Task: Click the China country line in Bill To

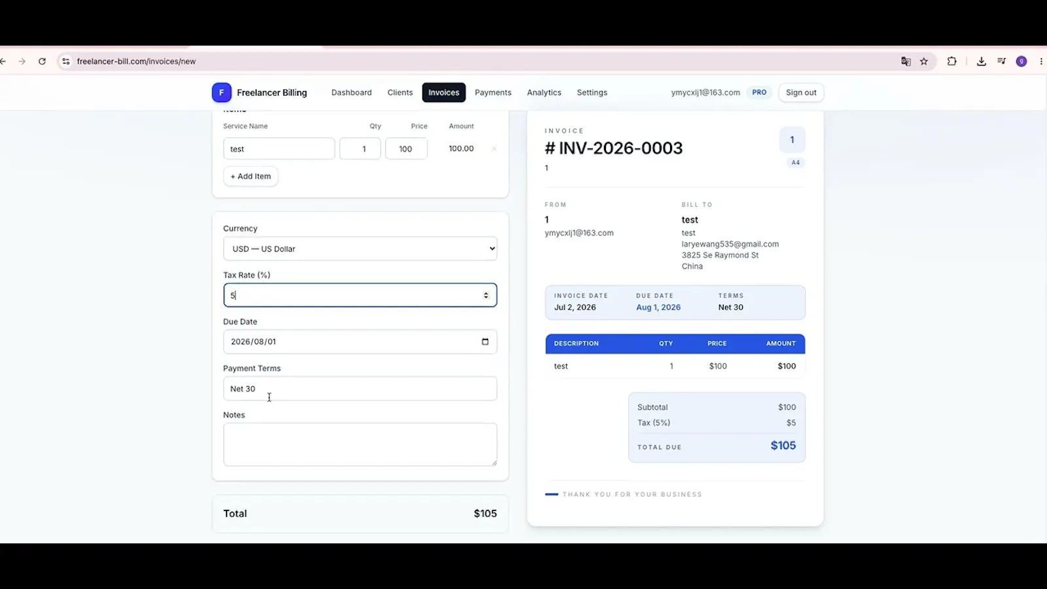Action: click(x=692, y=266)
